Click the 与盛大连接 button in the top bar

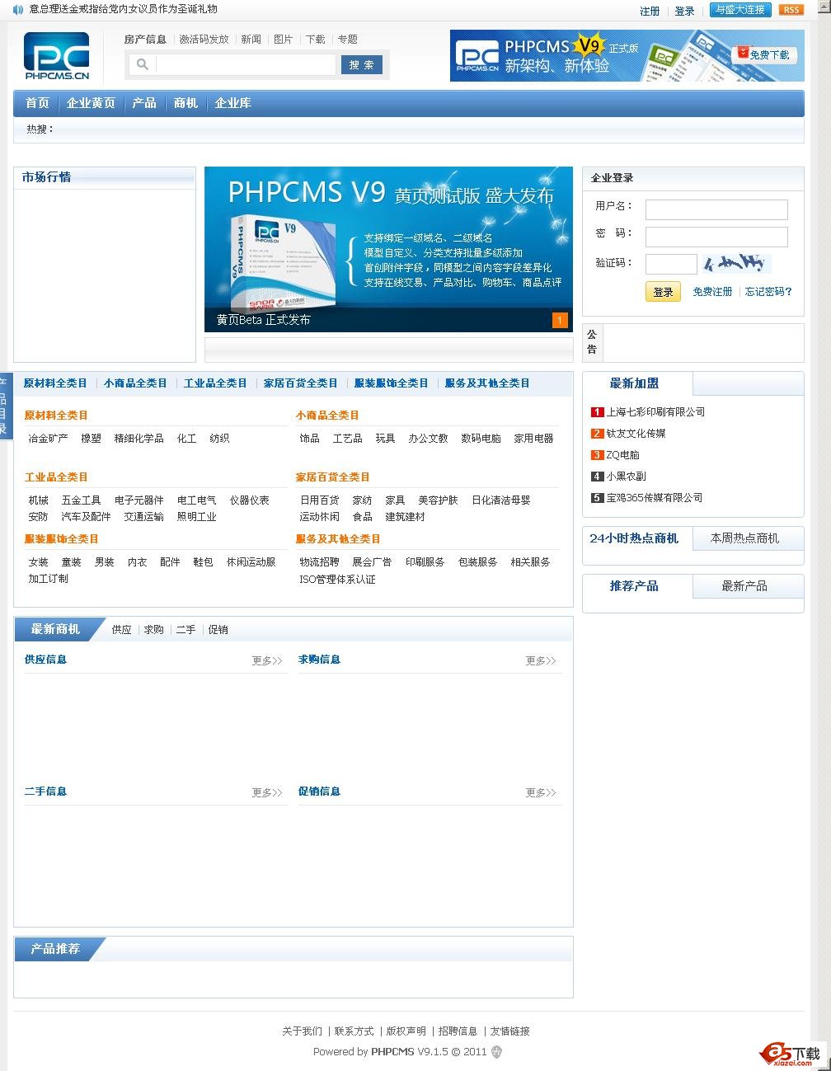coord(739,10)
